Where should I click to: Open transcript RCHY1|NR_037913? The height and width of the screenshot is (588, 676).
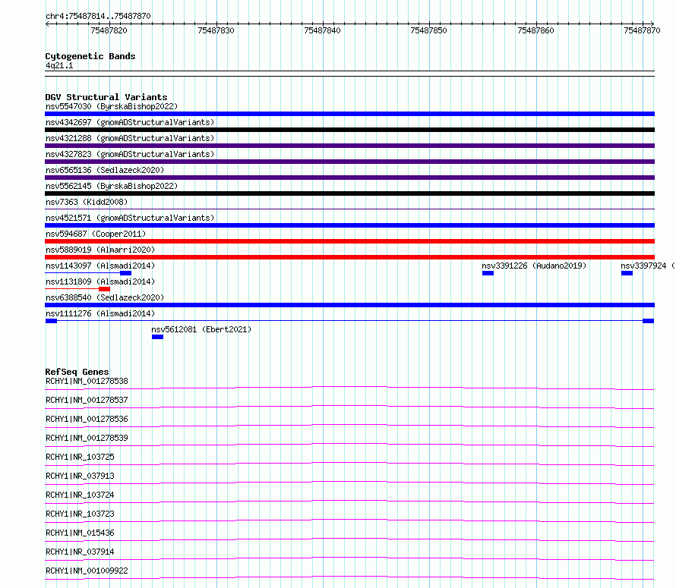(x=81, y=476)
